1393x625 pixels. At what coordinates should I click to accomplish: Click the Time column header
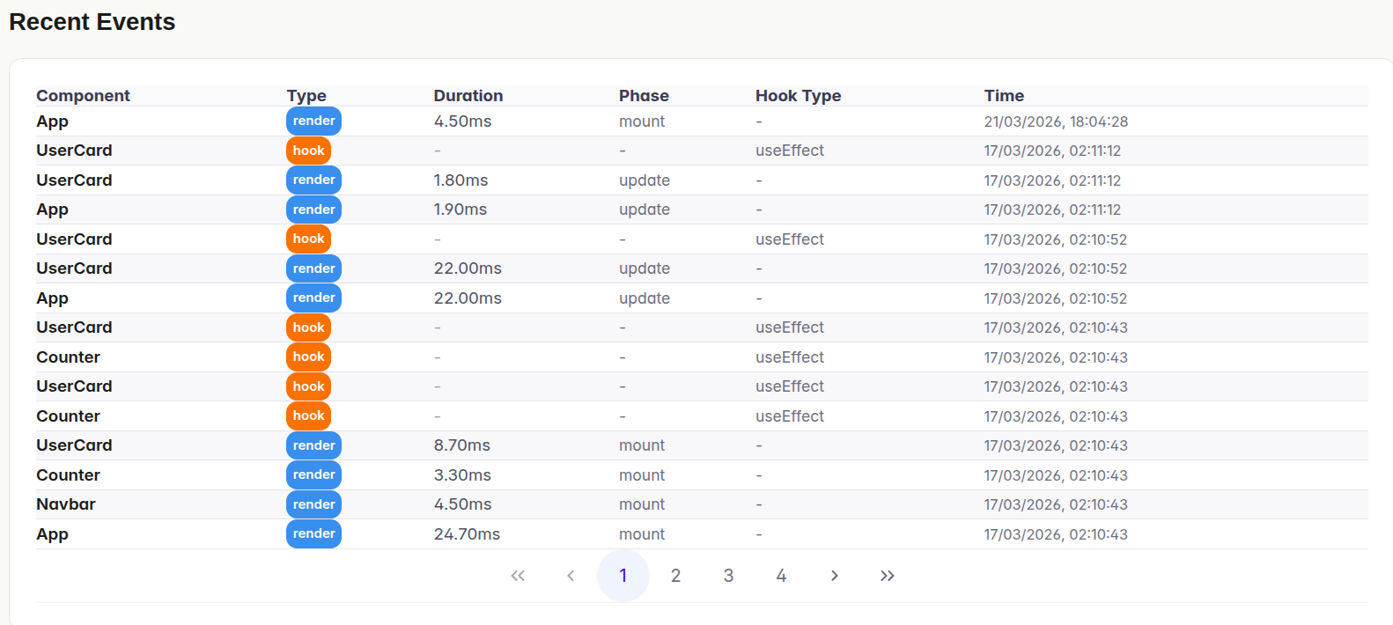click(1004, 96)
